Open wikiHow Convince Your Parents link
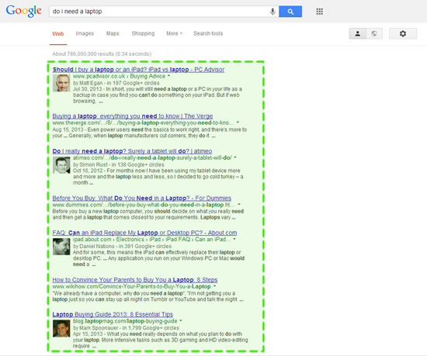 (x=135, y=280)
